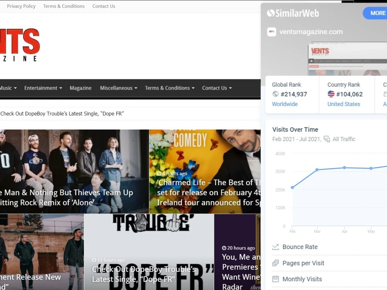Select the Bounce Rate row
Viewport: 387px width, 290px height.
tap(329, 247)
